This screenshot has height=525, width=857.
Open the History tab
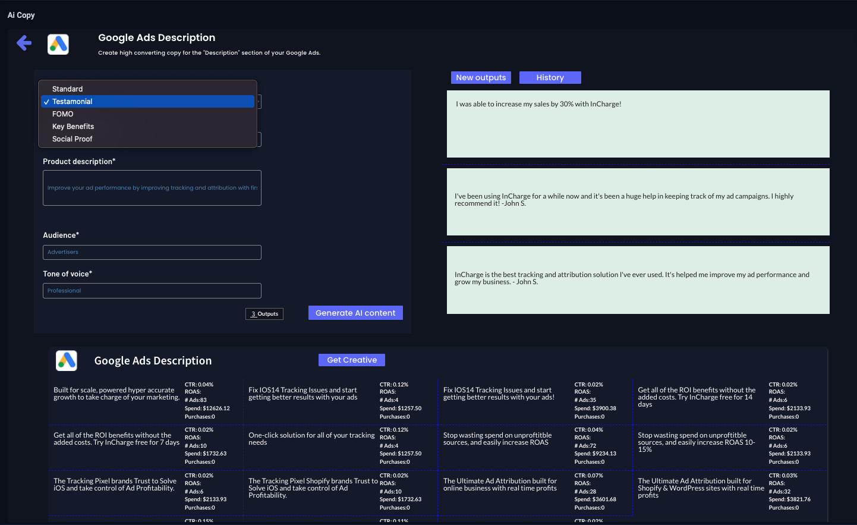(550, 77)
